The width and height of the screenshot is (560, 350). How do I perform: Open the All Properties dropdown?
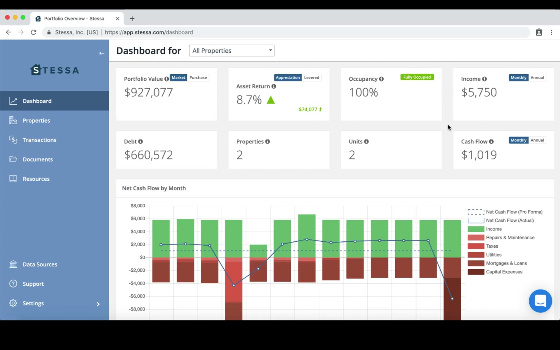coord(232,50)
